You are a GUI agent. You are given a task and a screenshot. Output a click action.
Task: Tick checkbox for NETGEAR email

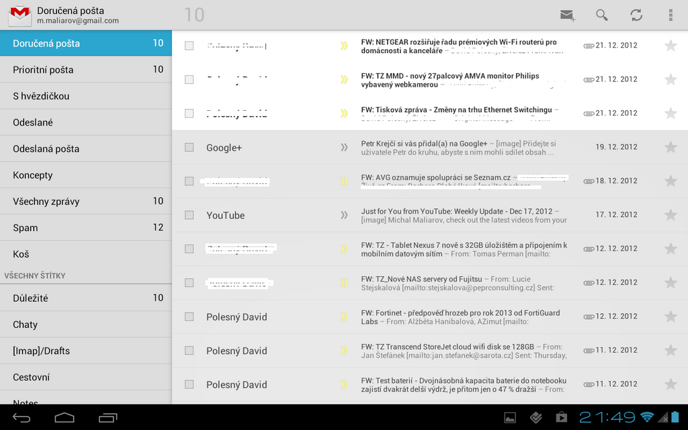click(189, 46)
